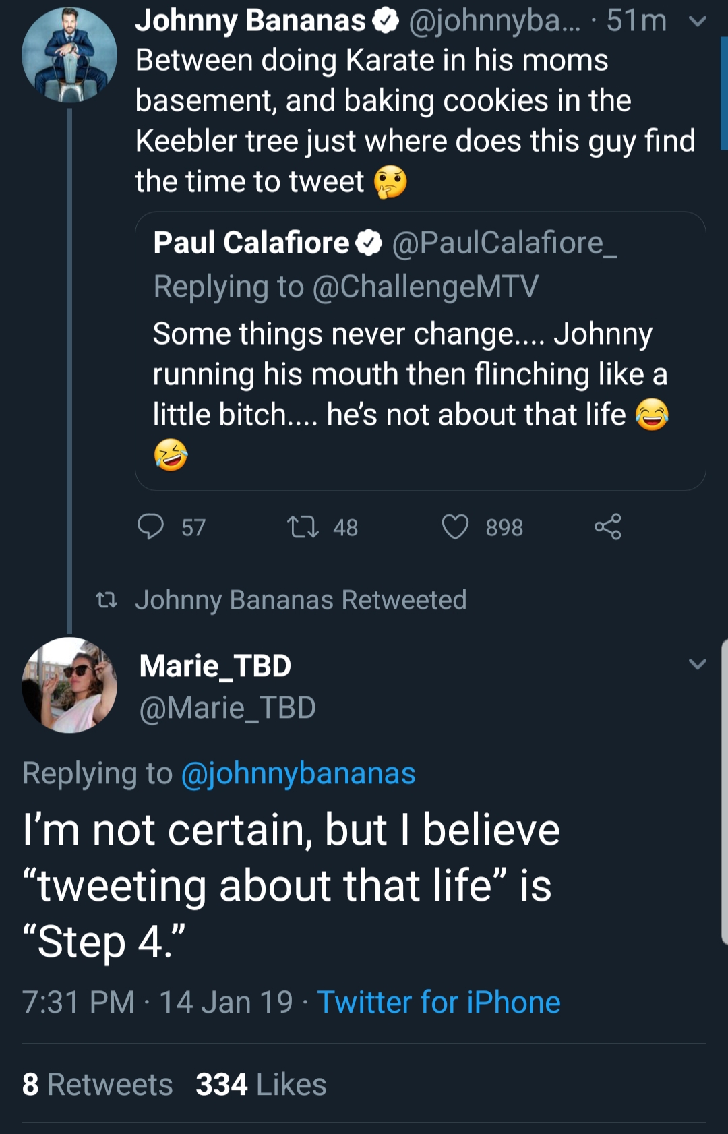Open the Twitter for iPhone link
Viewport: 728px width, 1134px height.
point(439,1002)
